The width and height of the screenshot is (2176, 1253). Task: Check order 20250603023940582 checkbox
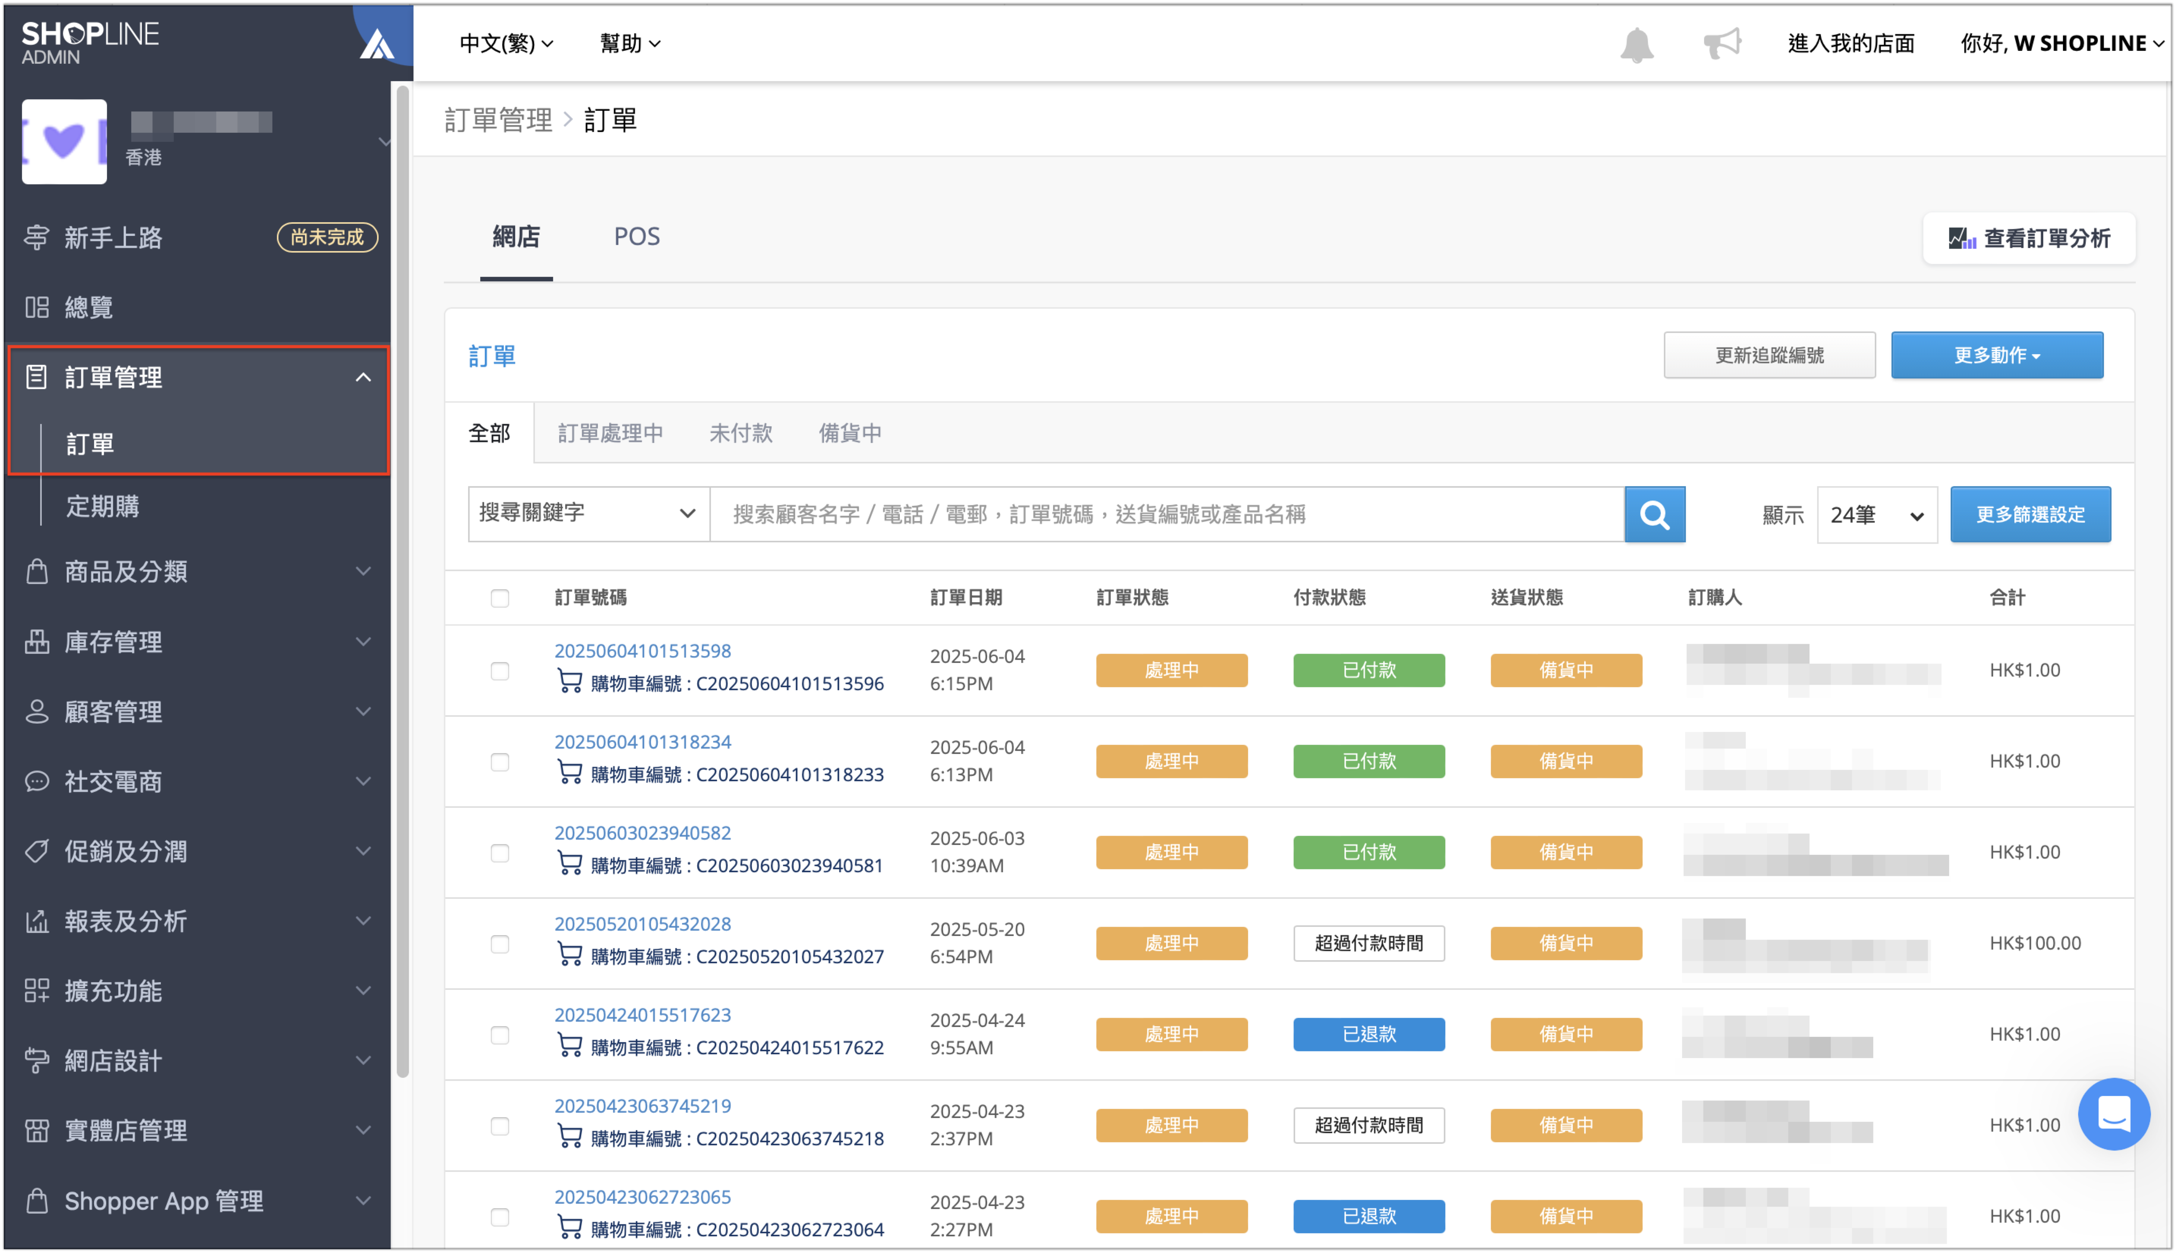tap(499, 853)
